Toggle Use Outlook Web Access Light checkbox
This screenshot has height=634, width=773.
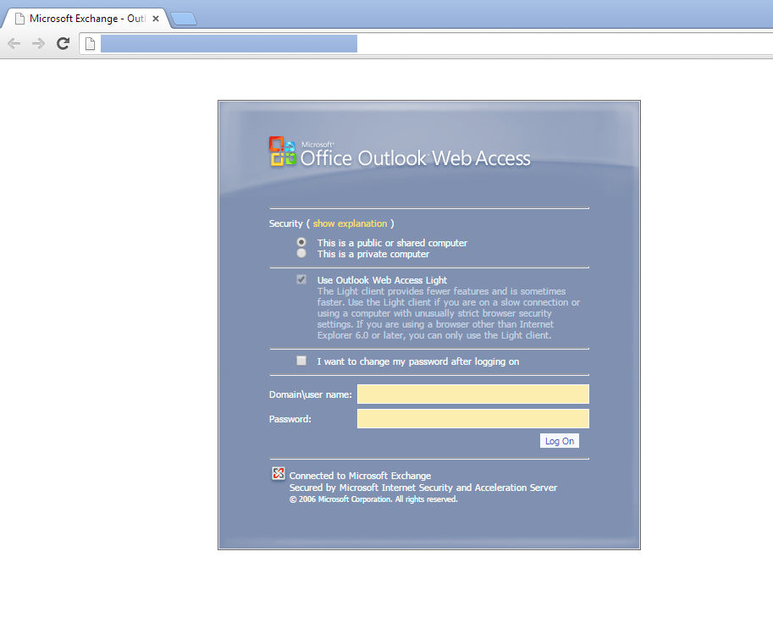pyautogui.click(x=301, y=279)
